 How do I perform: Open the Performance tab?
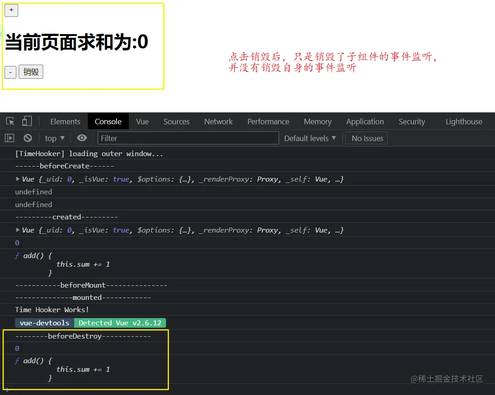(x=268, y=122)
